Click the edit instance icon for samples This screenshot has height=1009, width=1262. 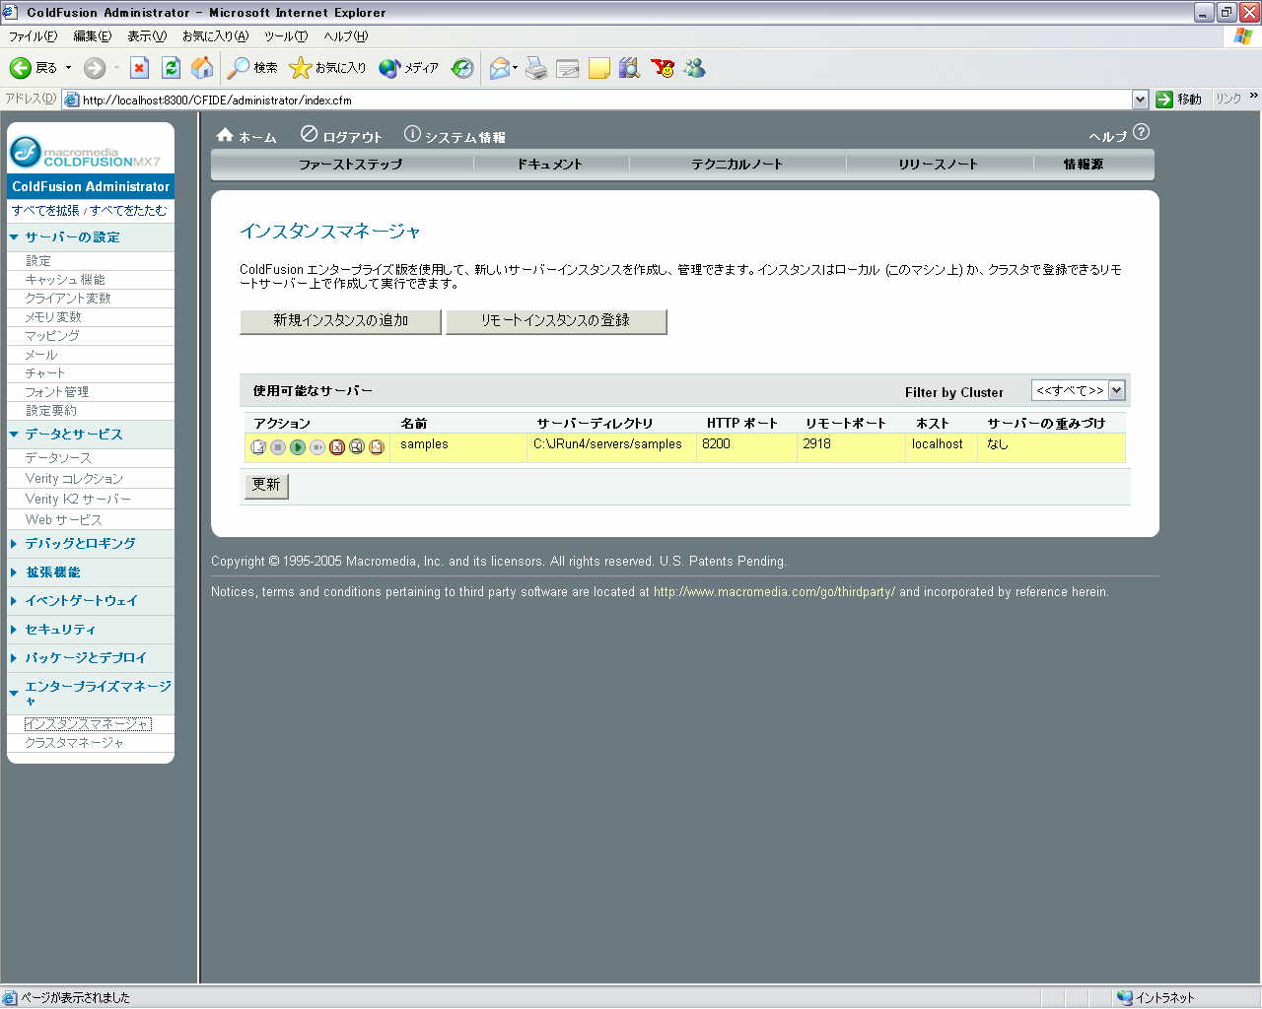coord(258,447)
